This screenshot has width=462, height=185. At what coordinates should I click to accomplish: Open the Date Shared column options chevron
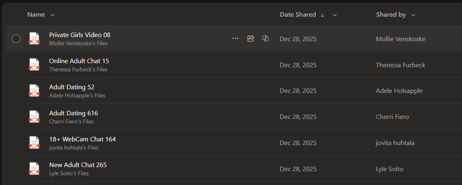point(335,15)
